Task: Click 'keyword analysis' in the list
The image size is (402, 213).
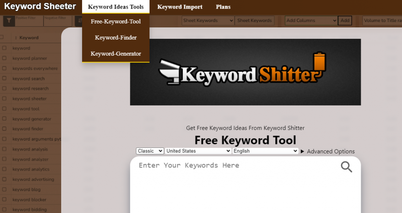Action: click(30, 149)
